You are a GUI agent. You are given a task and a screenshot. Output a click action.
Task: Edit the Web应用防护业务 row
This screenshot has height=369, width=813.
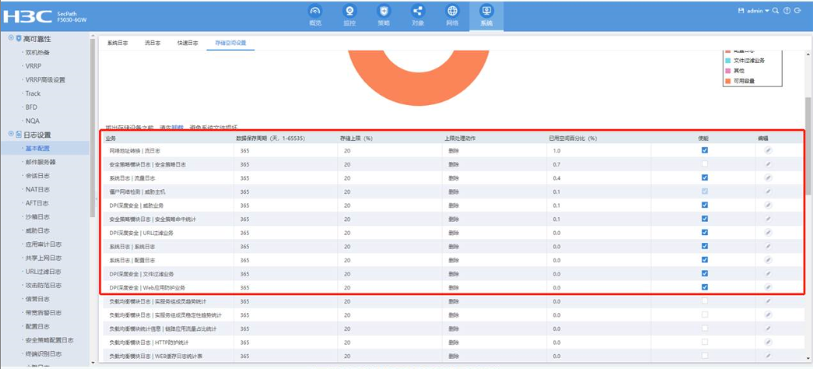pos(768,287)
